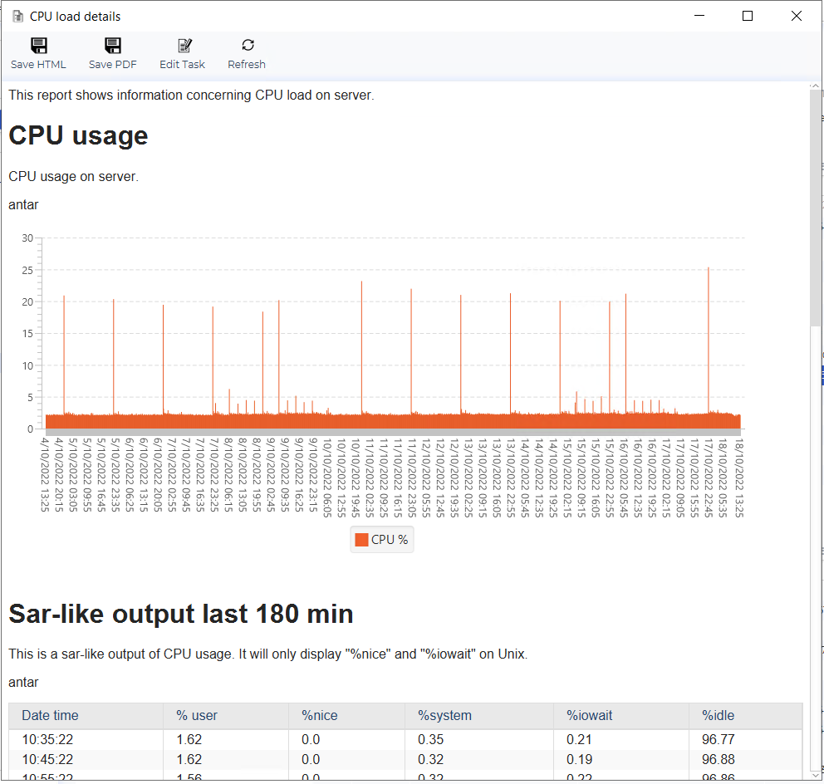Click the %system column header
The image size is (824, 784).
coord(444,715)
